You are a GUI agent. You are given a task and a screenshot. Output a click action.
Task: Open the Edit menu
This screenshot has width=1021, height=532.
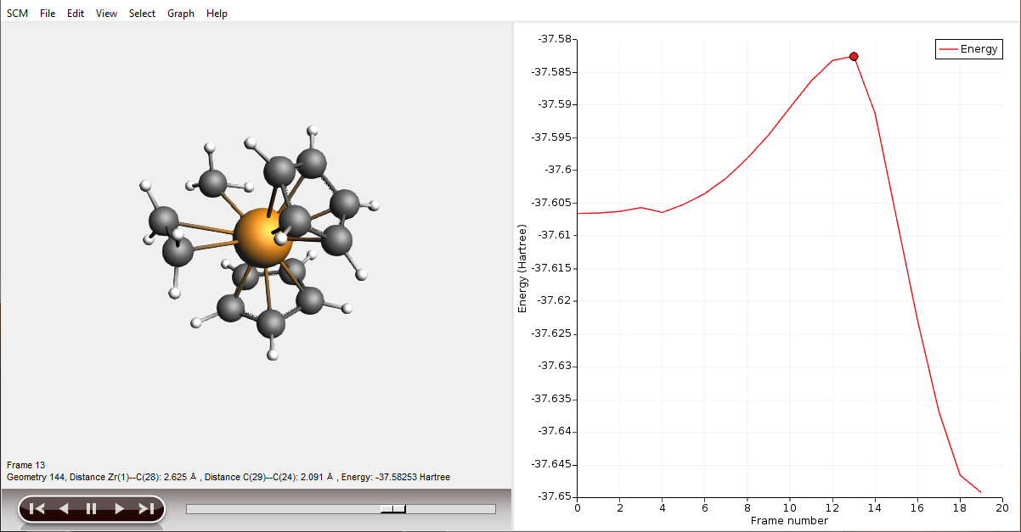pos(75,13)
